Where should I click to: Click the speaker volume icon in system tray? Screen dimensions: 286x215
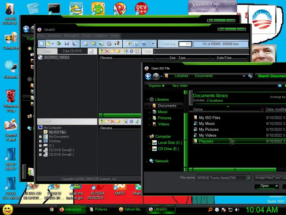pos(237,210)
